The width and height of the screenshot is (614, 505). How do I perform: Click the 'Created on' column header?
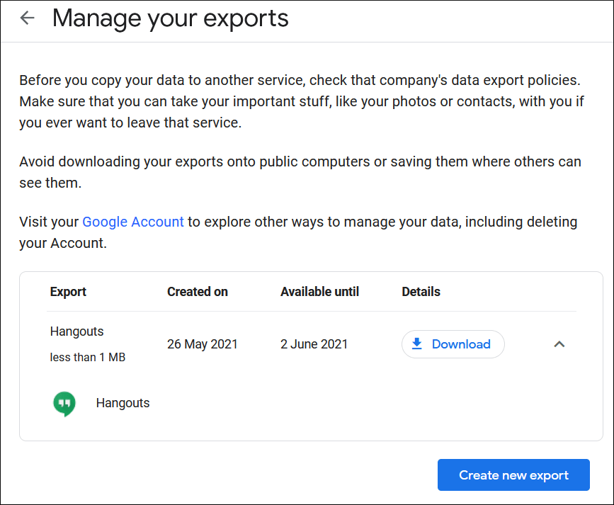tap(198, 292)
